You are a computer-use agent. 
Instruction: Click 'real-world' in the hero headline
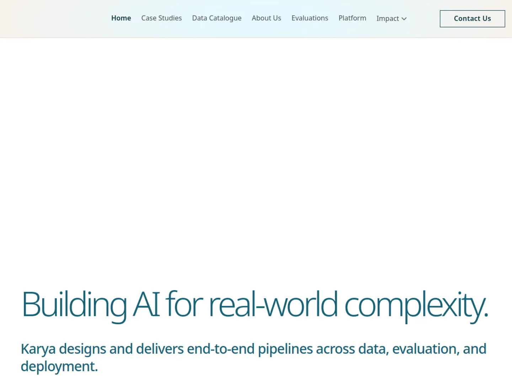[273, 304]
